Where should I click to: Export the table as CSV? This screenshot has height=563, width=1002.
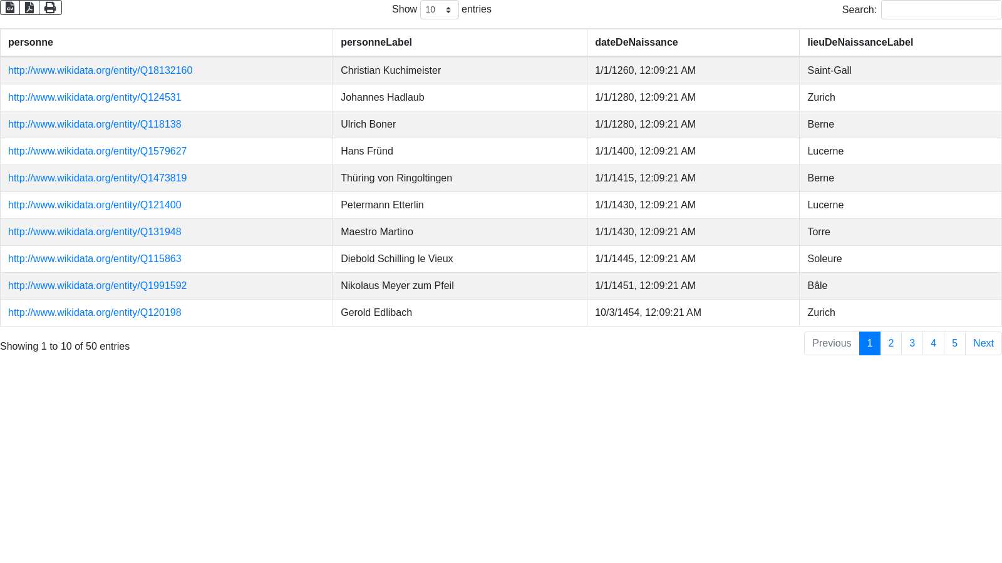point(10,8)
